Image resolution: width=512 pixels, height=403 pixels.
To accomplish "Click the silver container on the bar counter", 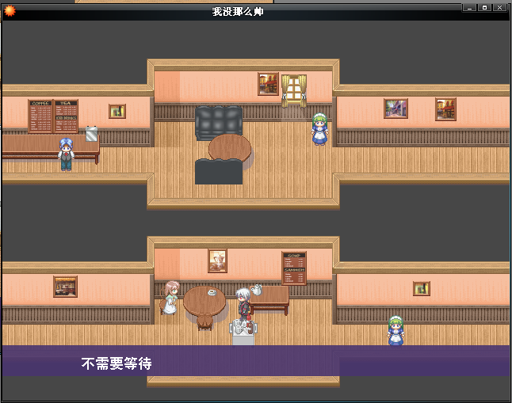I will point(91,134).
